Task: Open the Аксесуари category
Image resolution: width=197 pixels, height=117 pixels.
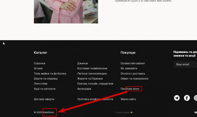Action: tap(84, 89)
